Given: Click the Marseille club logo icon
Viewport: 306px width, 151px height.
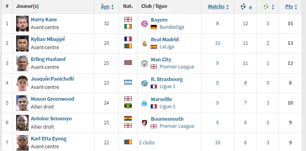Looking at the screenshot, I should pos(144,103).
